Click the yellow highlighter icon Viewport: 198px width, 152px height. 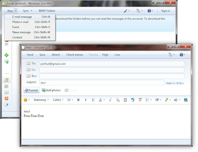tap(166, 100)
